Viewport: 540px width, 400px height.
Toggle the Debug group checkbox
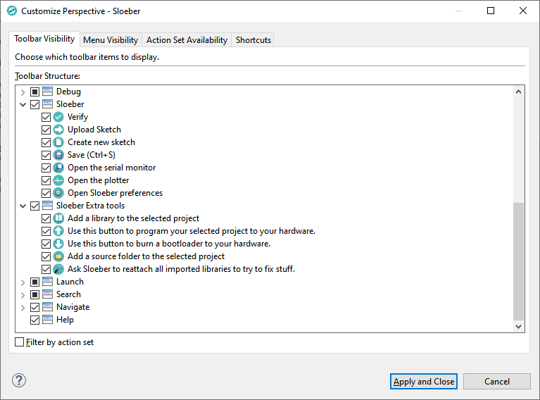[x=34, y=92]
